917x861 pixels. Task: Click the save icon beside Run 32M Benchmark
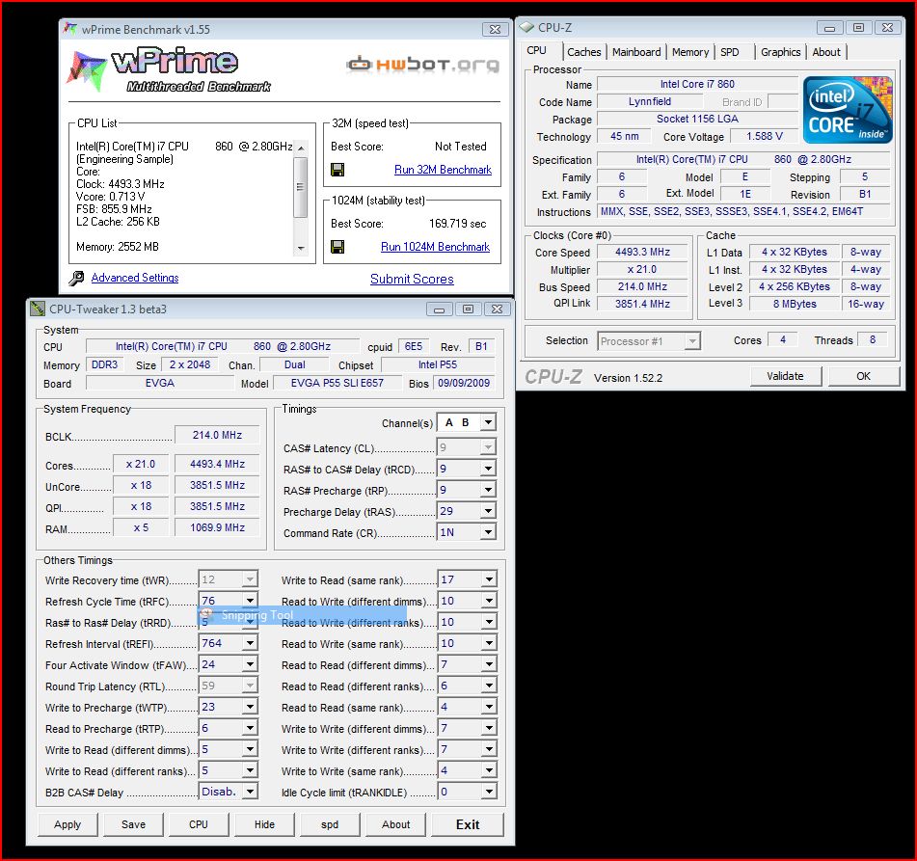(x=337, y=170)
